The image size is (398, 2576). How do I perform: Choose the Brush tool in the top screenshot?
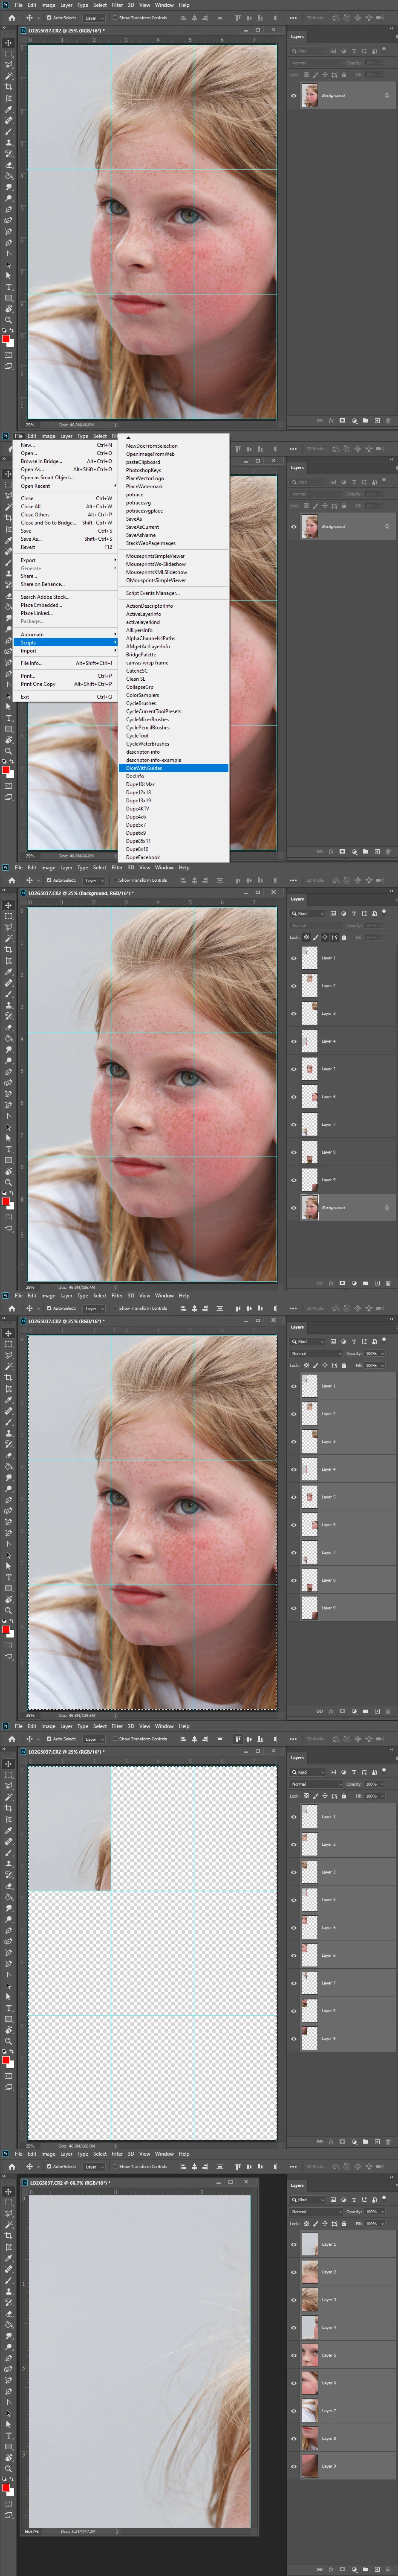8,132
